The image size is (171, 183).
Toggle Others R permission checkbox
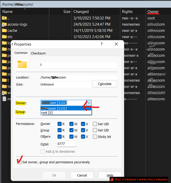click(x=60, y=137)
